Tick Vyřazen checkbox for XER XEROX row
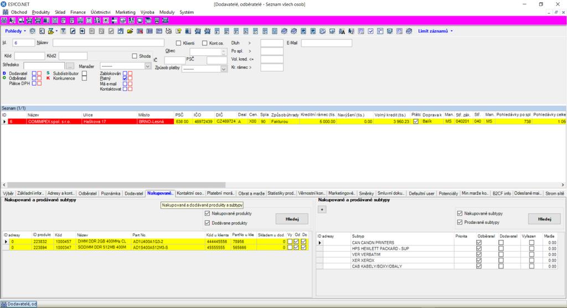 pyautogui.click(x=532, y=260)
